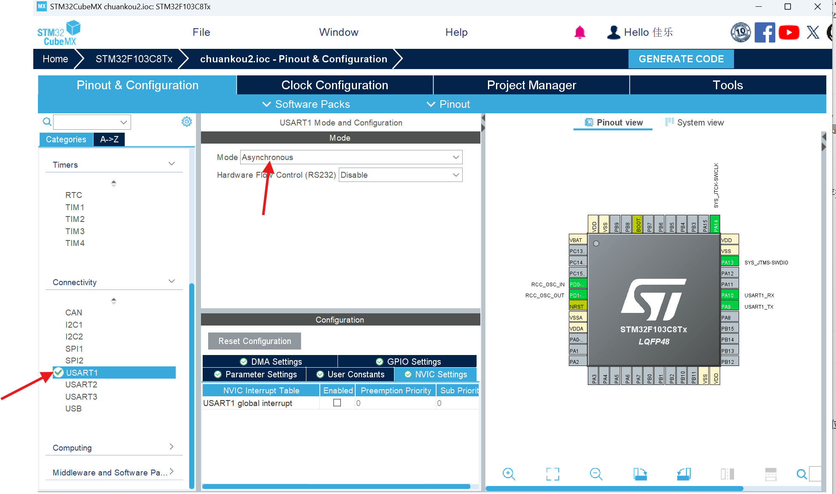Click the best fit icon for the chip
The width and height of the screenshot is (836, 494).
pyautogui.click(x=552, y=474)
